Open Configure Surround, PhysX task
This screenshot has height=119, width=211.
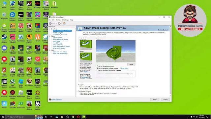pyautogui.click(x=60, y=34)
